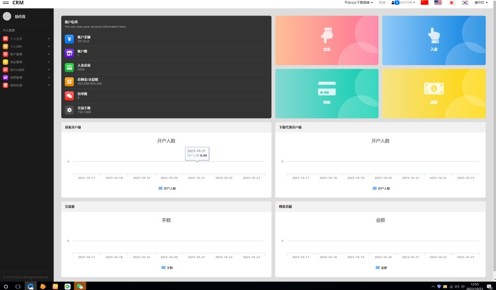Expand the 账户管理 sidebar menu
The width and height of the screenshot is (496, 290).
pyautogui.click(x=27, y=54)
